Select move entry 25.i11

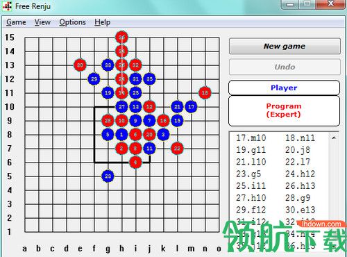pos(251,186)
